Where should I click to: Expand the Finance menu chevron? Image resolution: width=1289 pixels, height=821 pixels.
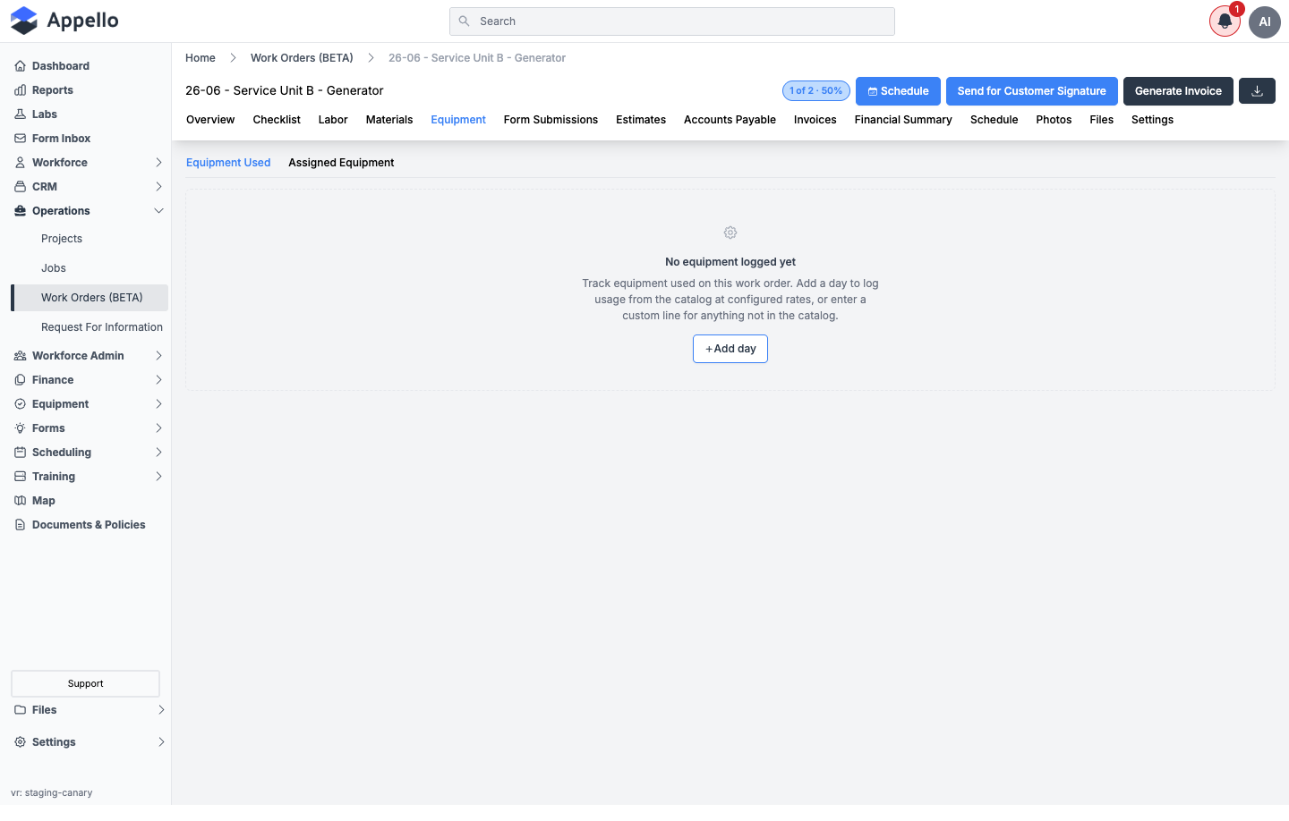click(x=158, y=380)
